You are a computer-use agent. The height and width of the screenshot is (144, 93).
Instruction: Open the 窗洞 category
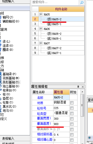[x=4, y=29]
